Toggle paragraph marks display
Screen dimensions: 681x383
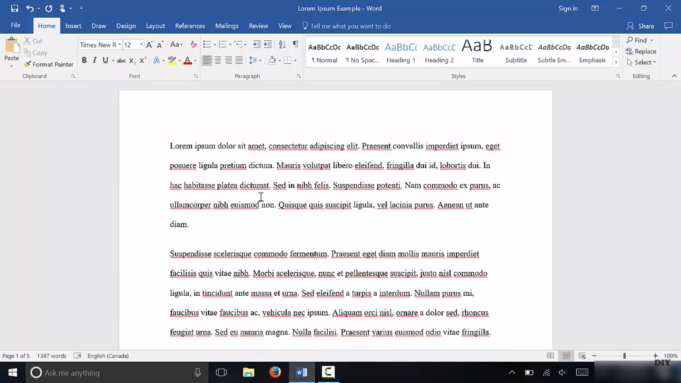[295, 44]
